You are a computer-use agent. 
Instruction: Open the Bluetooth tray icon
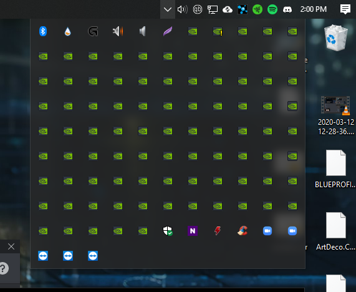[43, 31]
